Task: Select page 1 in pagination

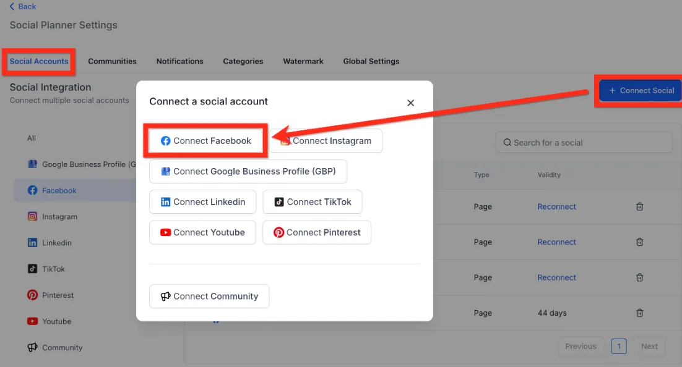Action: 618,346
